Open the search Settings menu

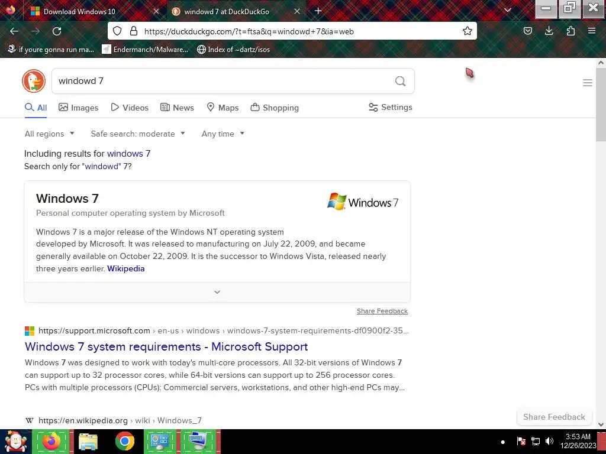click(x=391, y=108)
